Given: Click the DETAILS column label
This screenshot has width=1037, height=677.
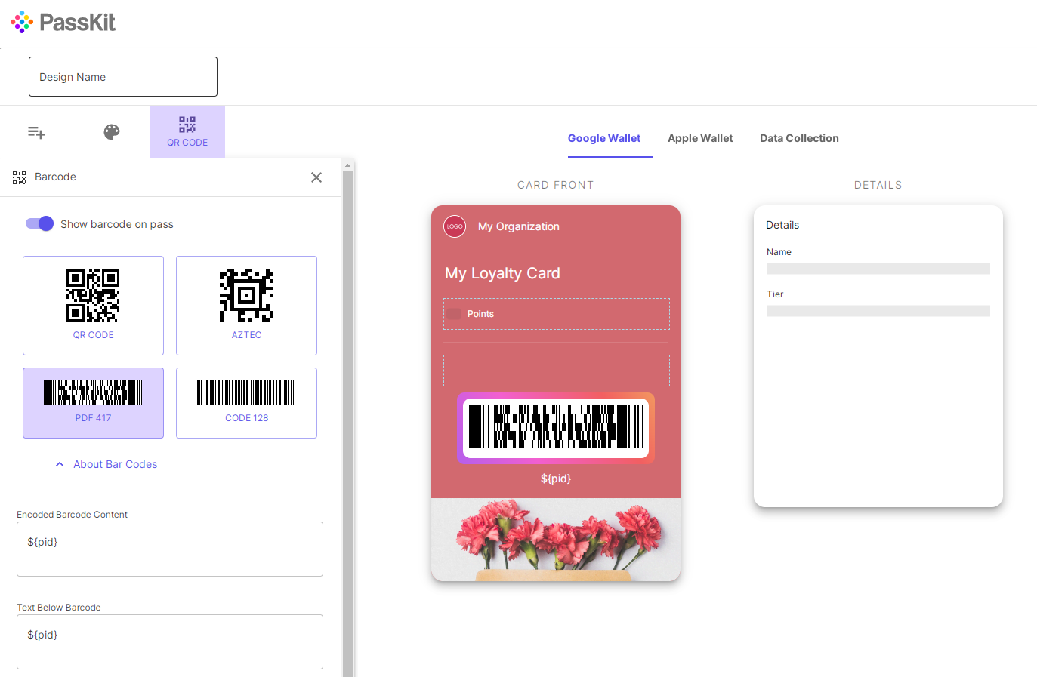Looking at the screenshot, I should tap(878, 185).
